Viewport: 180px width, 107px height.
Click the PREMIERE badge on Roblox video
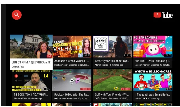pyautogui.click(x=85, y=89)
